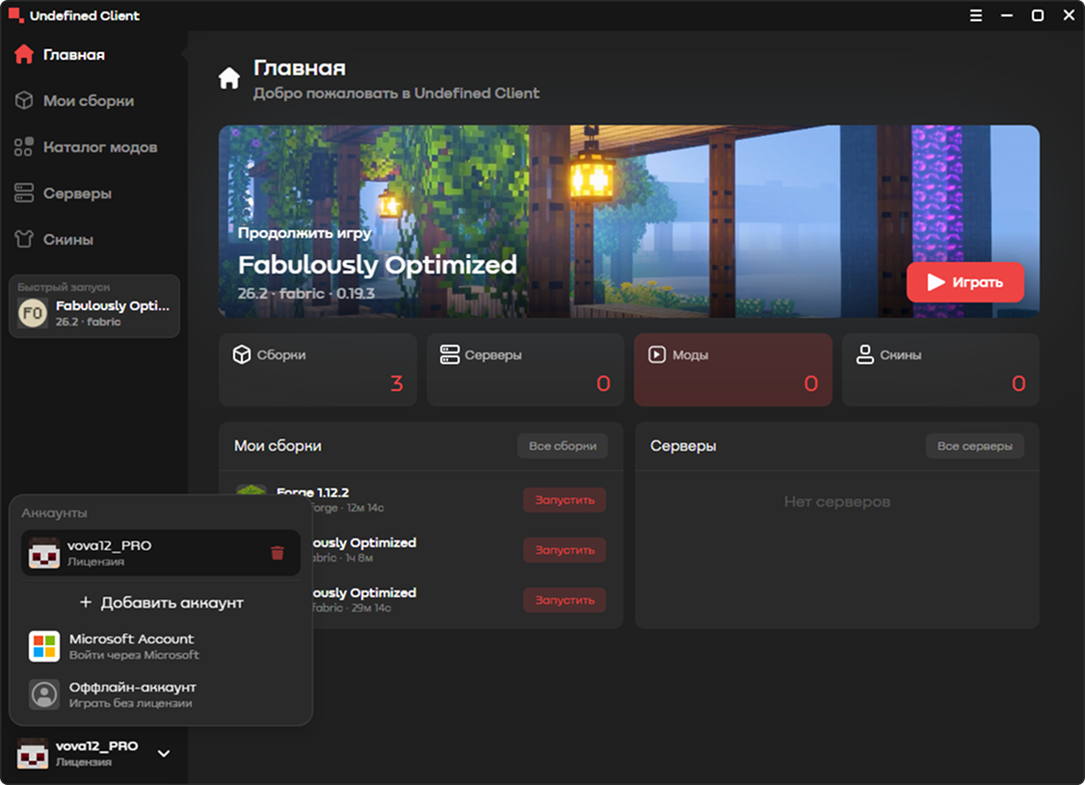
Task: Launch the Forge 1.12.2 build with Запустить
Action: tap(565, 500)
